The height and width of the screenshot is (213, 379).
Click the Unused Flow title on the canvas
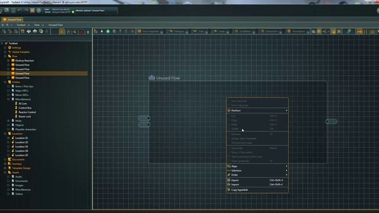pyautogui.click(x=168, y=78)
